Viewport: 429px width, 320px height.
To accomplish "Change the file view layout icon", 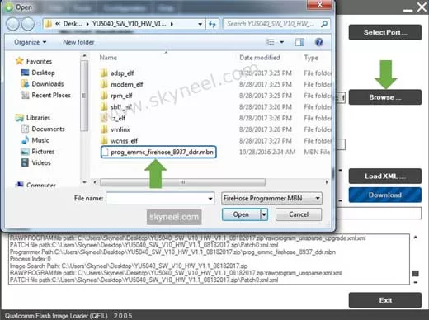I will point(270,42).
